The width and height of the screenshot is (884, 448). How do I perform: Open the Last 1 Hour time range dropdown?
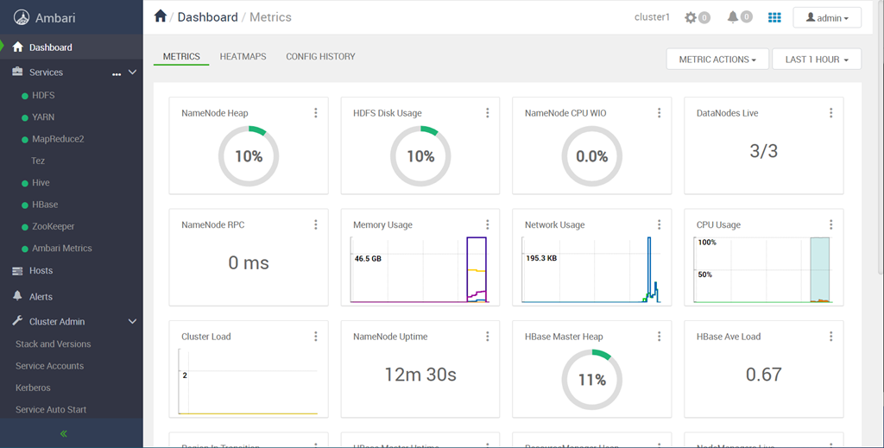point(817,60)
